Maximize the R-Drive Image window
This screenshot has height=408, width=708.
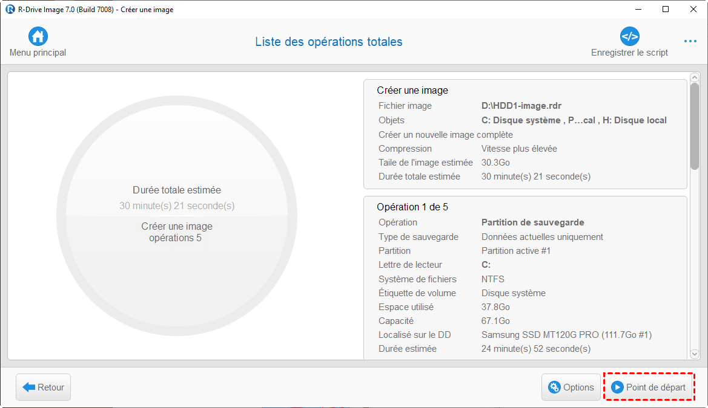666,9
